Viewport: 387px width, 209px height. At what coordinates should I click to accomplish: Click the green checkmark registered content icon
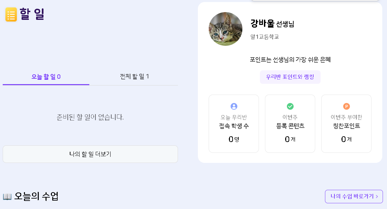(x=290, y=106)
